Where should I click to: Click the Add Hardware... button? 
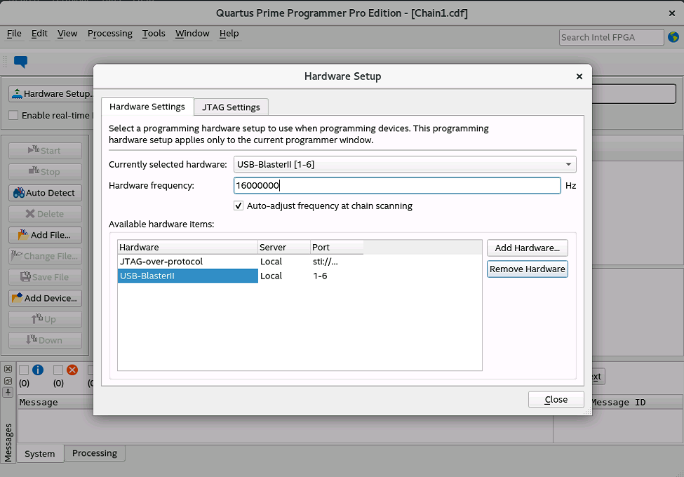pos(527,248)
